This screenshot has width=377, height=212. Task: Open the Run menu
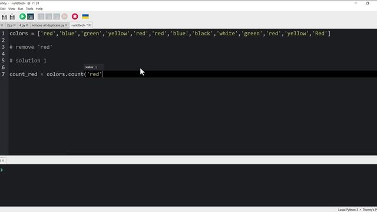pyautogui.click(x=21, y=9)
